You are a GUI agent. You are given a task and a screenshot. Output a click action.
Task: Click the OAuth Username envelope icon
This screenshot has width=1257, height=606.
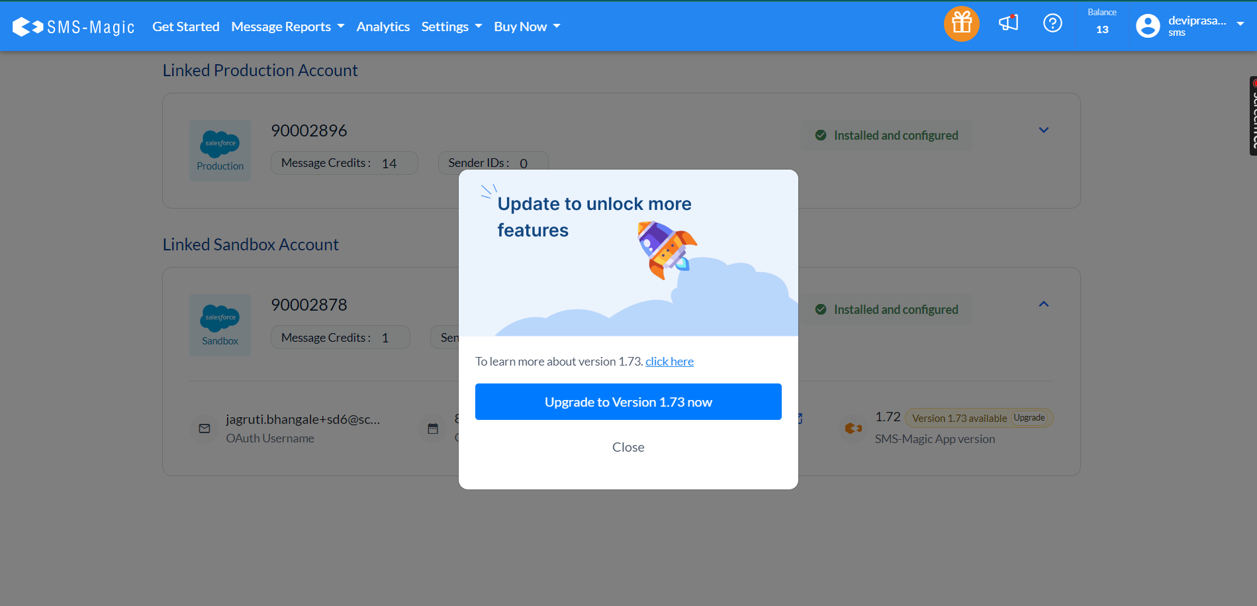click(205, 429)
